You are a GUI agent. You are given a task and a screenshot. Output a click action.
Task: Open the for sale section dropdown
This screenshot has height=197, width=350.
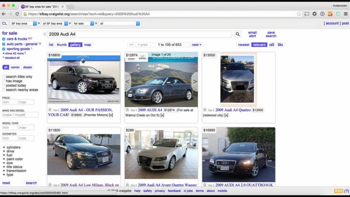pyautogui.click(x=83, y=24)
